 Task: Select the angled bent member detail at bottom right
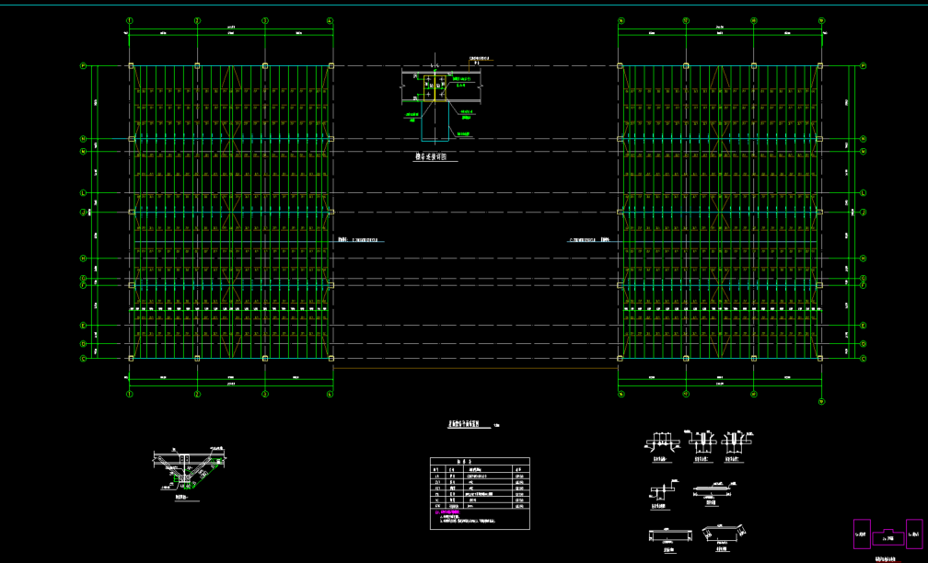[724, 534]
